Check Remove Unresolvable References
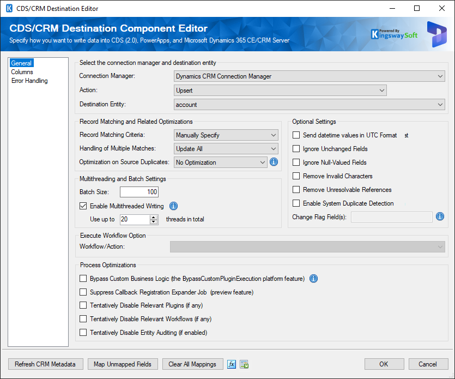The height and width of the screenshot is (379, 455). pyautogui.click(x=296, y=190)
